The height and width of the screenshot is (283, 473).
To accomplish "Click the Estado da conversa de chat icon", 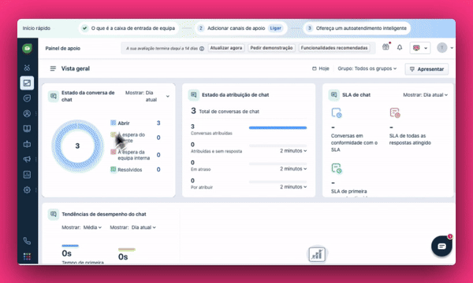I will click(54, 96).
